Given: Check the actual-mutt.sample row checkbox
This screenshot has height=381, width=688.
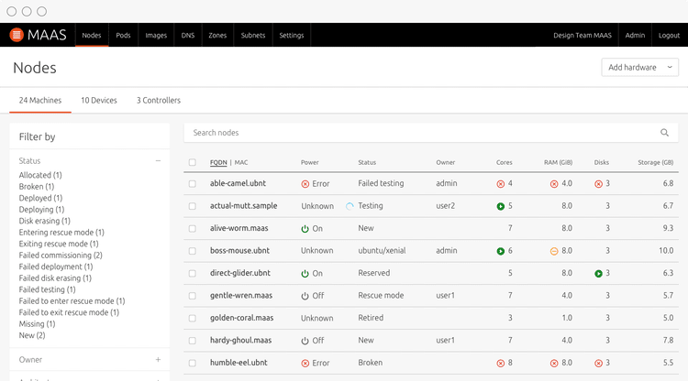Looking at the screenshot, I should tap(193, 206).
